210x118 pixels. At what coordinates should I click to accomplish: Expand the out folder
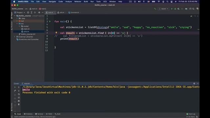[17, 21]
